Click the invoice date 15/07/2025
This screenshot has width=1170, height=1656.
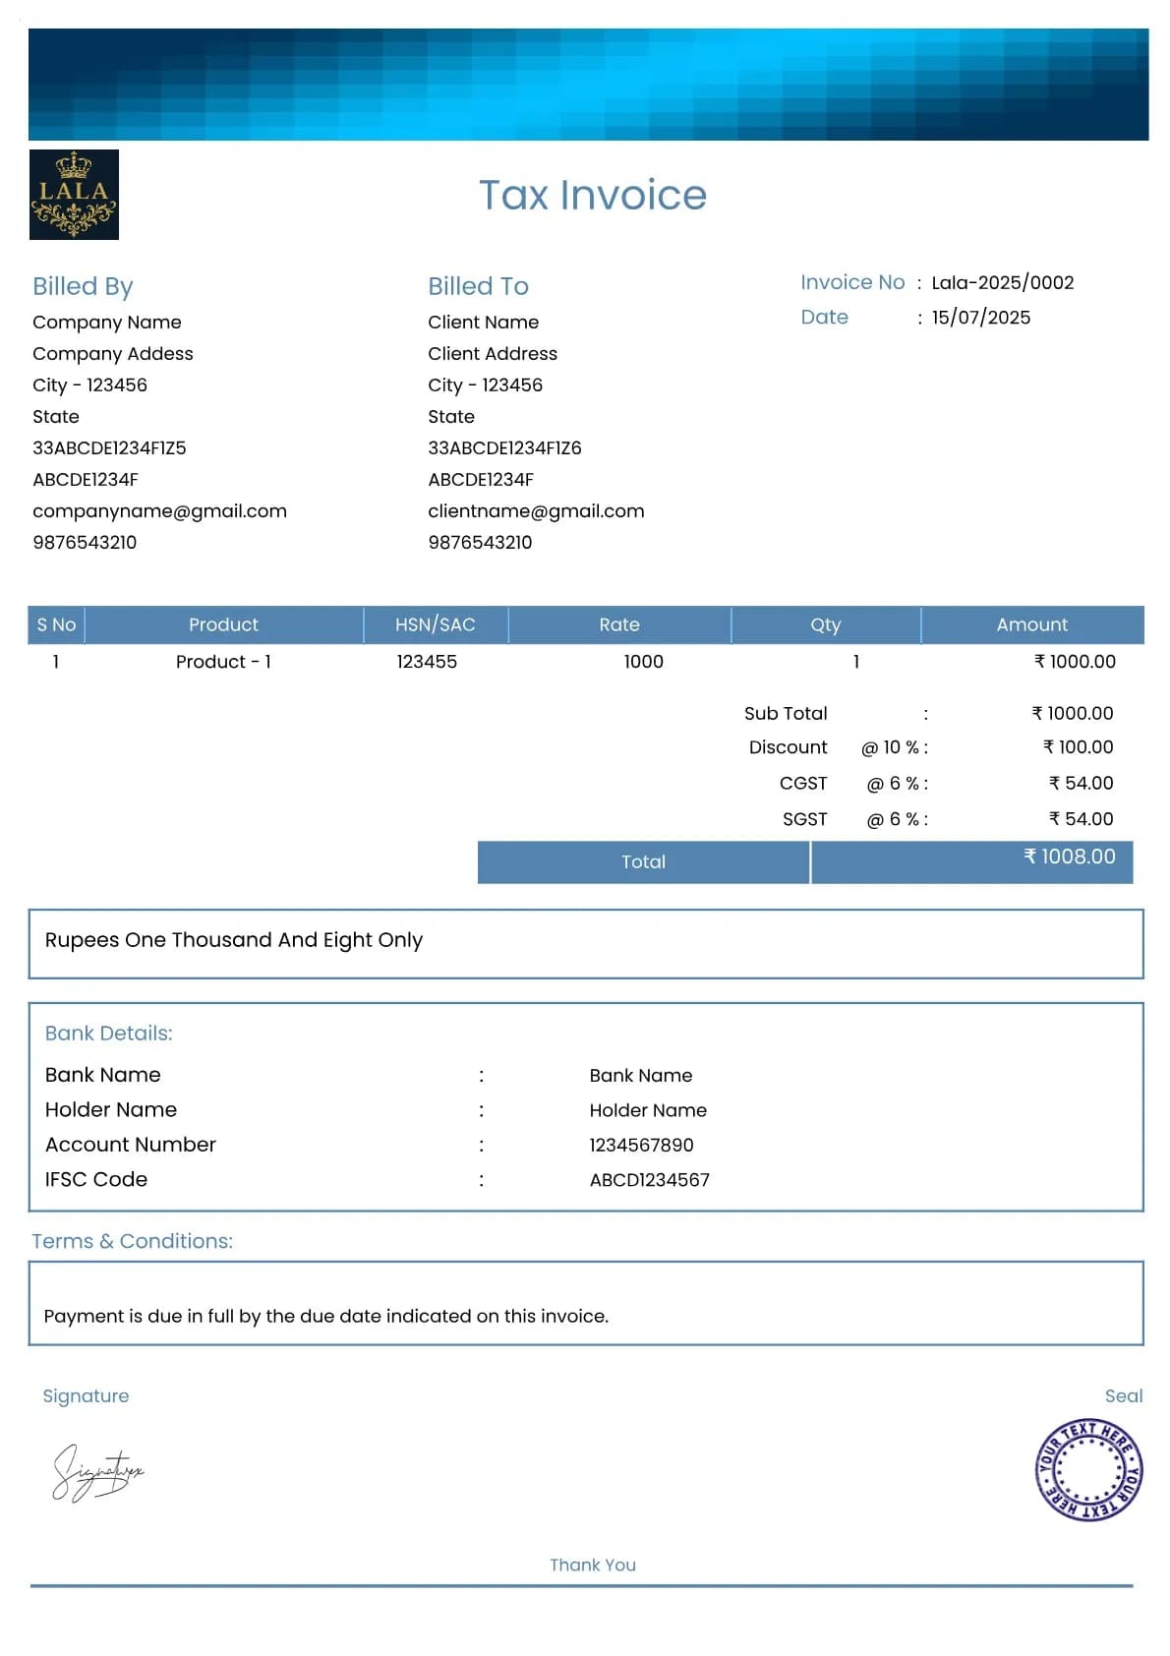pos(980,318)
